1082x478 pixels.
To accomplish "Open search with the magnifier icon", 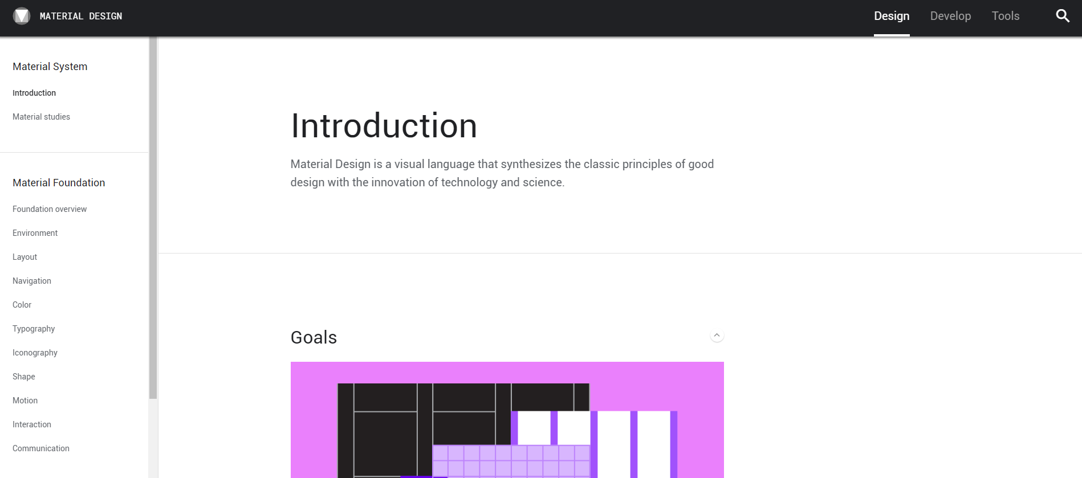I will click(1063, 16).
